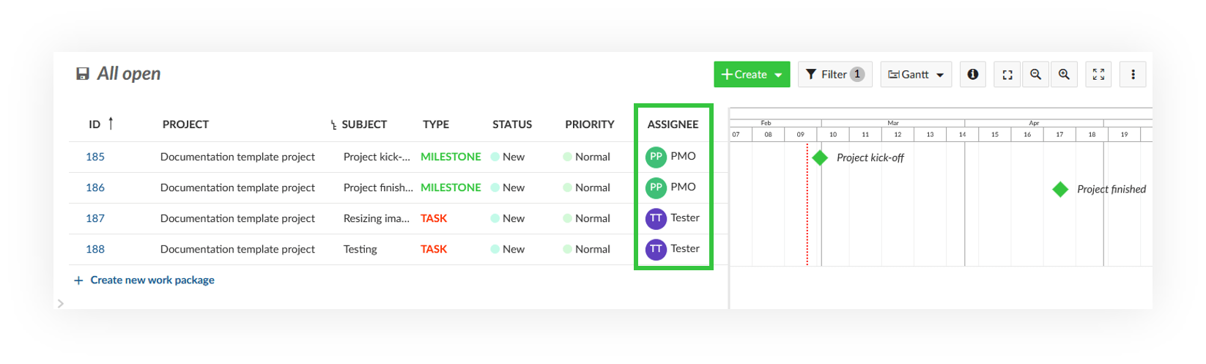This screenshot has width=1206, height=364.
Task: Click the Project kick-off milestone diamond
Action: (x=820, y=157)
